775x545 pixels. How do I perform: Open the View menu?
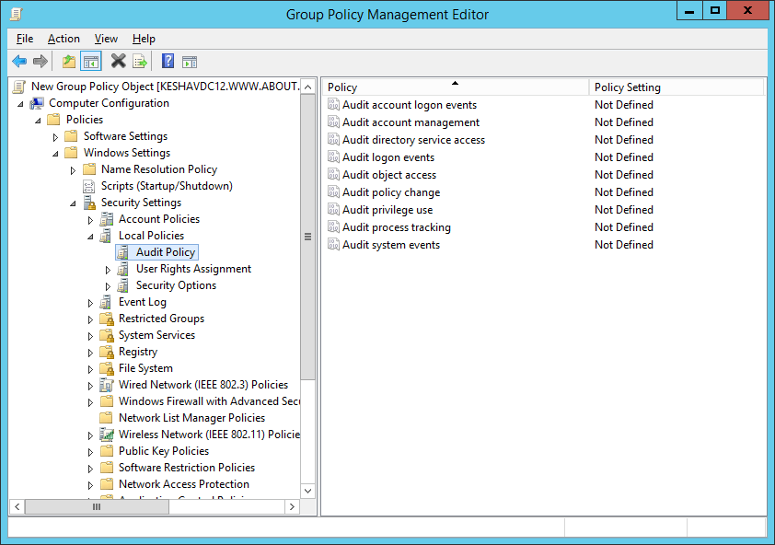tap(106, 39)
